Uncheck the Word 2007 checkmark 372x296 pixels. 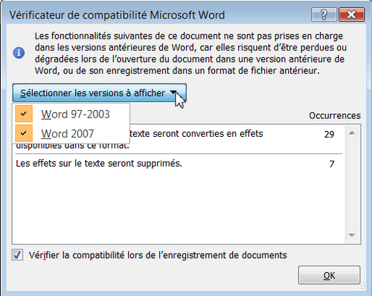[x=24, y=133]
